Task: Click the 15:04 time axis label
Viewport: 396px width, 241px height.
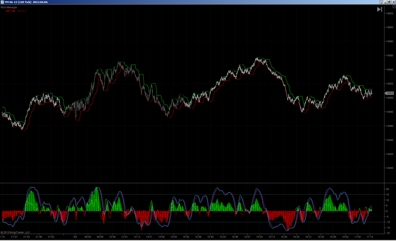Action: [174, 237]
